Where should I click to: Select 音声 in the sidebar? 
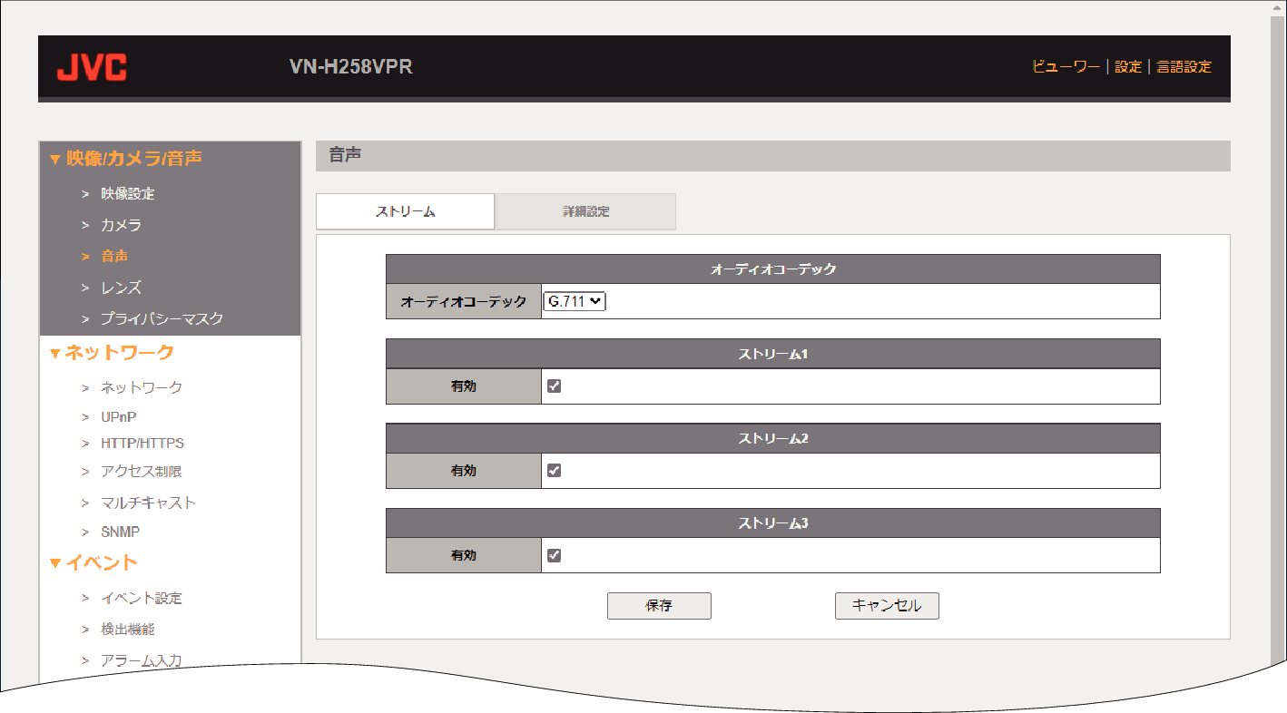click(114, 257)
